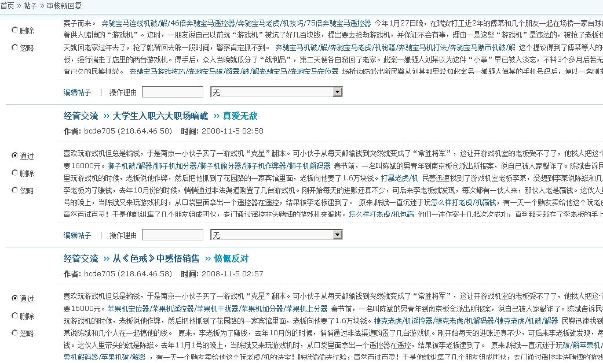Viewport: 603px width, 363px height.
Task: Click link 奔驰宝马机破/解/奔驰宝马老虎/机秘籍
Action: 395,47
